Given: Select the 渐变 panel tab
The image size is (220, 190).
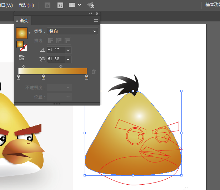Looking at the screenshot, I should [24, 21].
